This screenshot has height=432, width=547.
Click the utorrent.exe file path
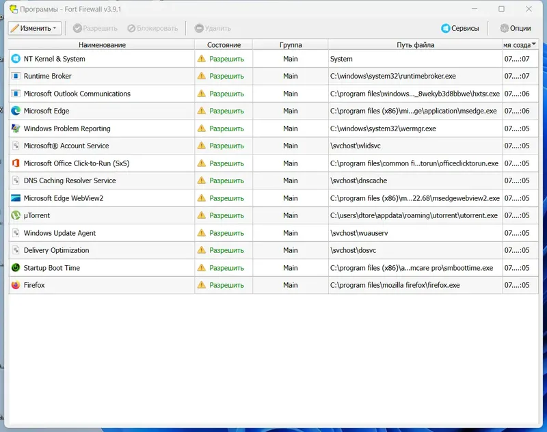(x=414, y=215)
